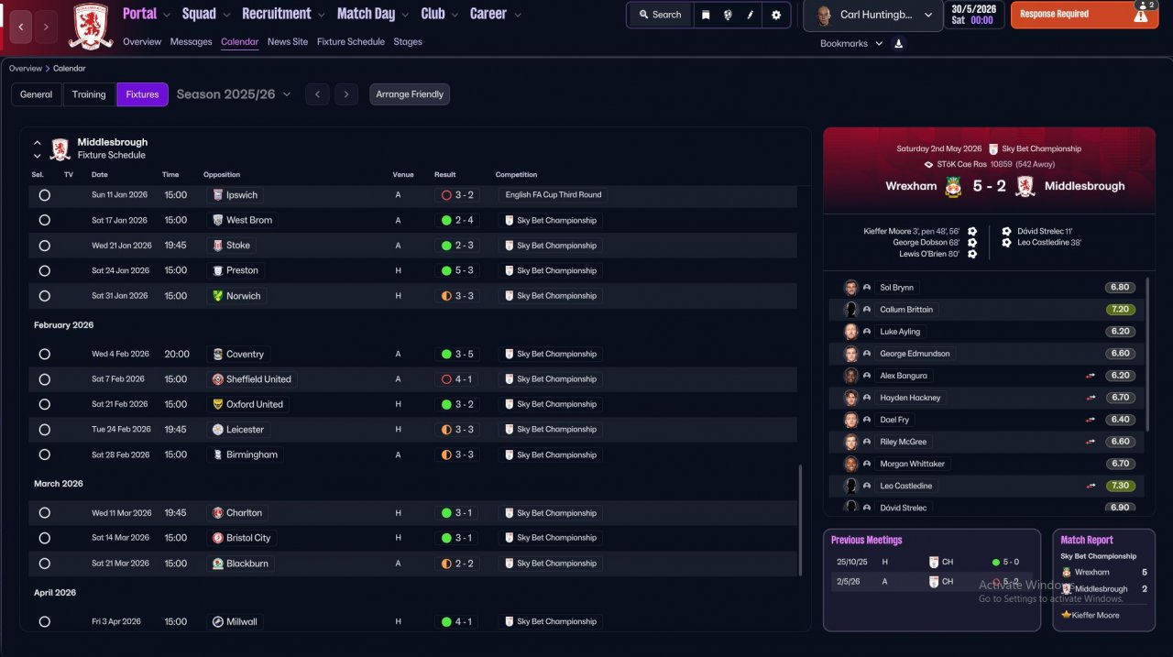Select the West Brom fixture radio button
This screenshot has width=1173, height=657.
click(x=44, y=220)
